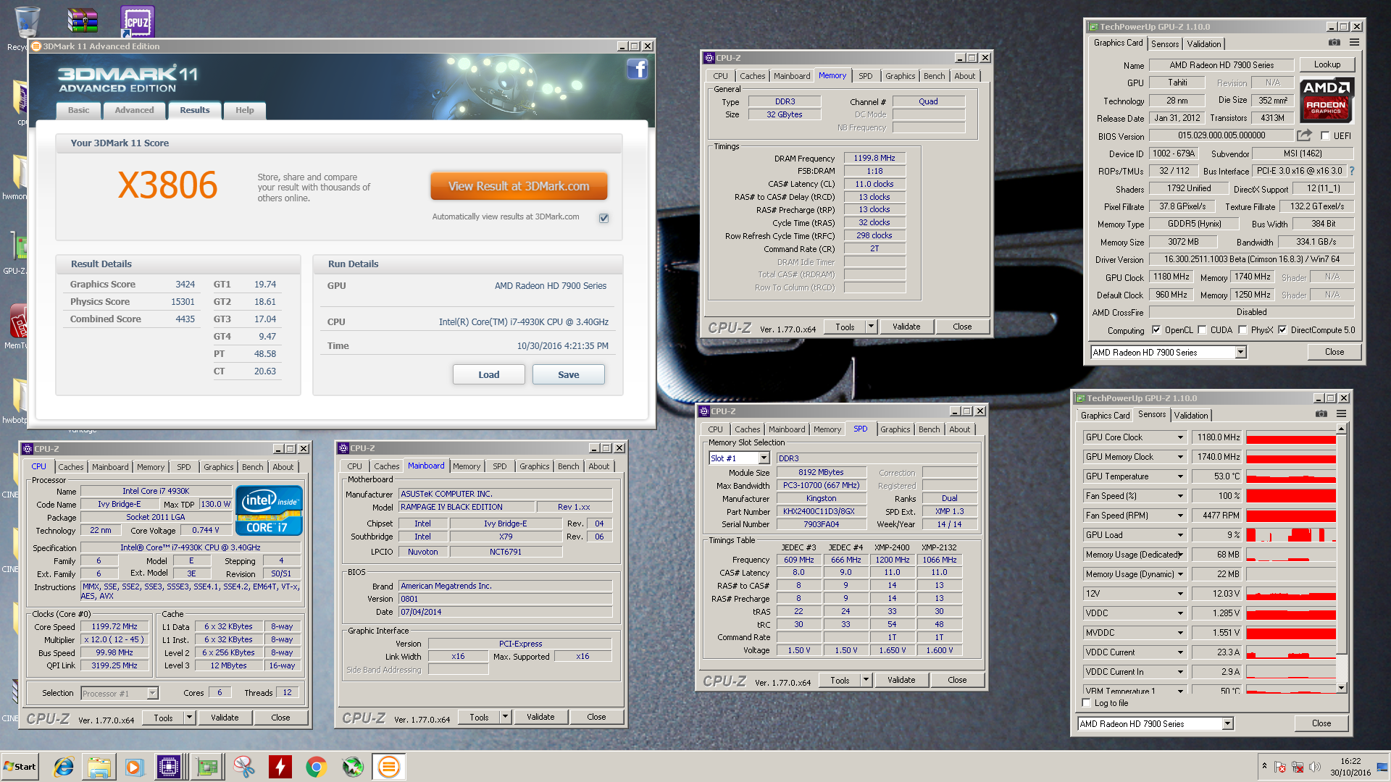The width and height of the screenshot is (1391, 782).
Task: Toggle the PhysX computing checkbox
Action: 1242,330
